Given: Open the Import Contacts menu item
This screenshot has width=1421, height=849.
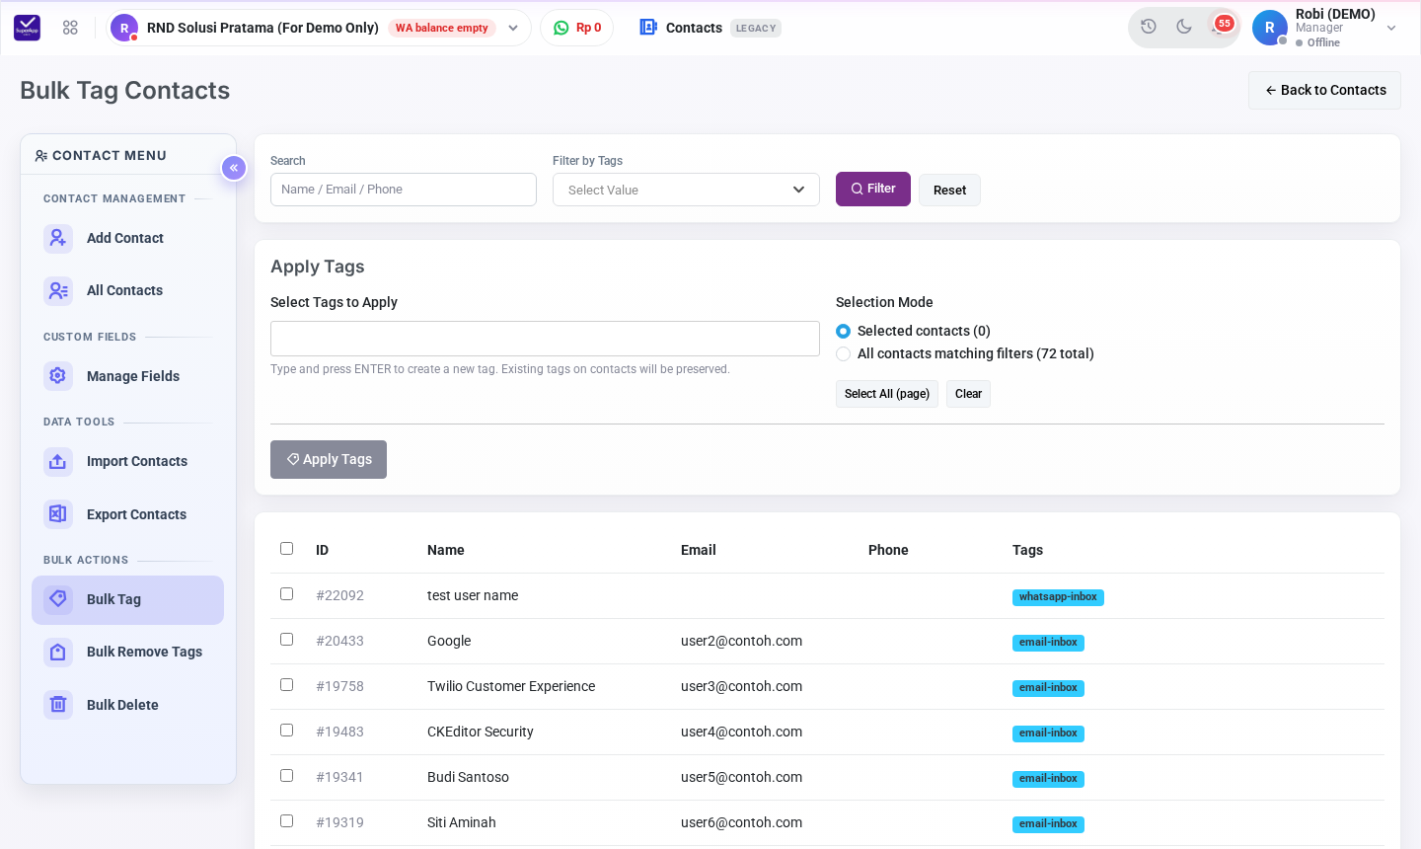Looking at the screenshot, I should pyautogui.click(x=128, y=461).
